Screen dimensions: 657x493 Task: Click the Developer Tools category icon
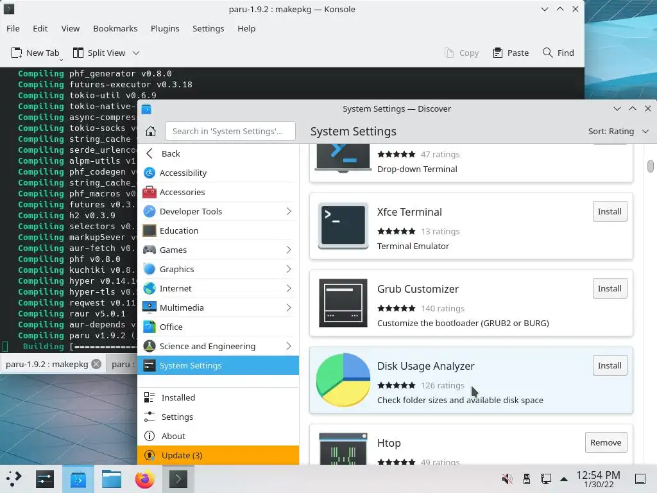[149, 211]
